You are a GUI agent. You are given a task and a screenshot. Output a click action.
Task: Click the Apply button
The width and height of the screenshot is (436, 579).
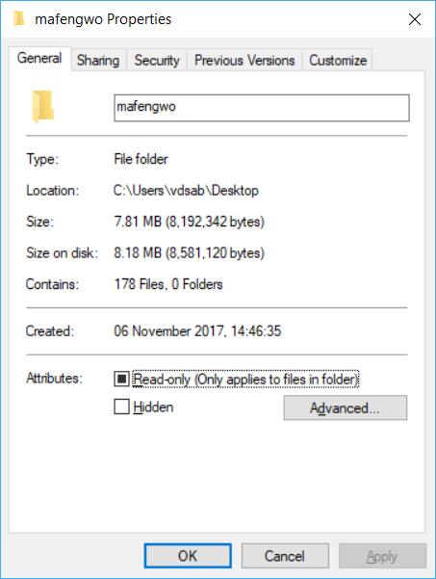click(x=382, y=556)
